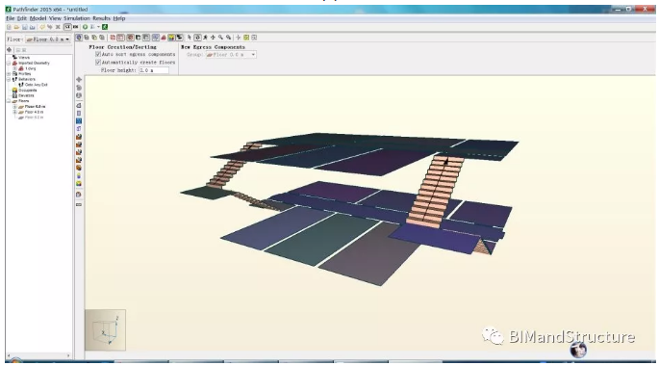
Task: Select the blue grid tool in left toolbar
Action: coord(79,121)
